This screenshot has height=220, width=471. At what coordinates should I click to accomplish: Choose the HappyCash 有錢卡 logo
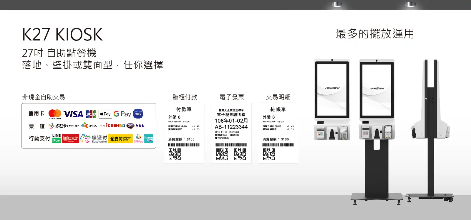pyautogui.click(x=135, y=126)
